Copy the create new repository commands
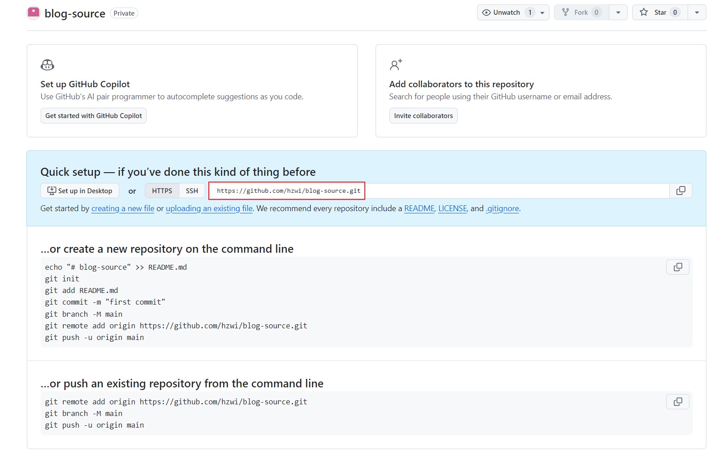 point(677,267)
